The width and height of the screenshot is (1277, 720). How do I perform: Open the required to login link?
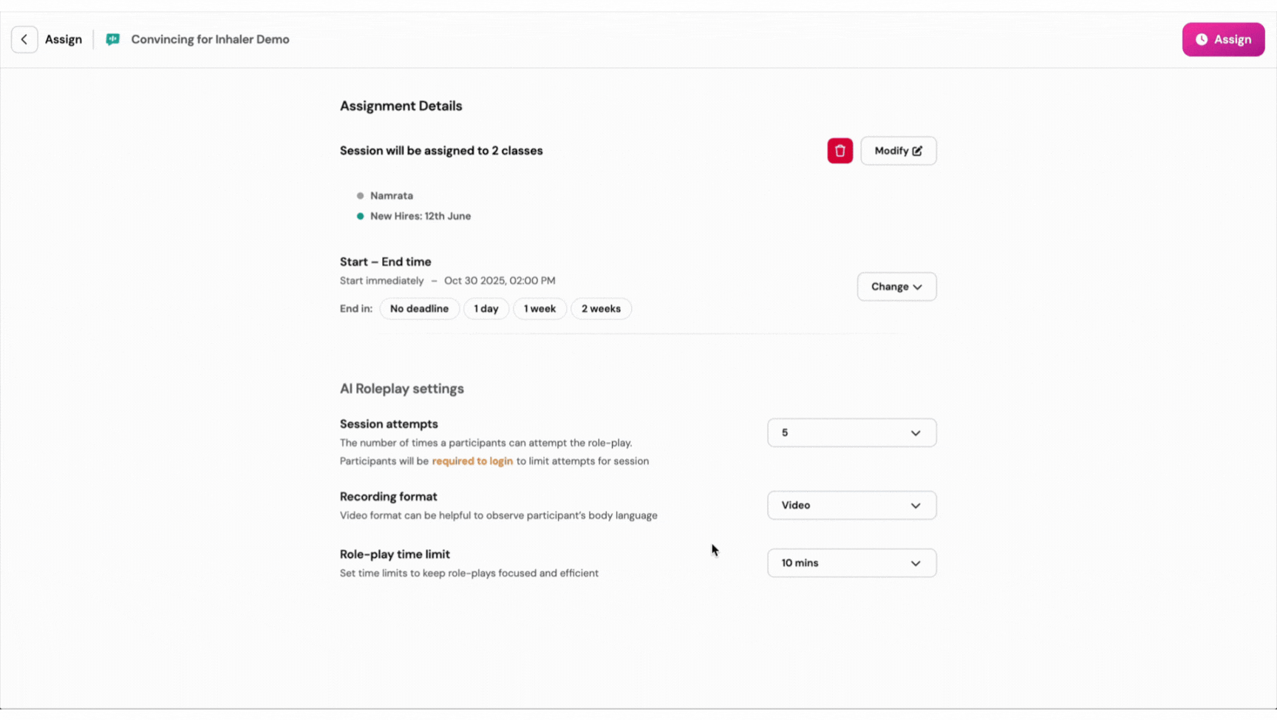472,461
